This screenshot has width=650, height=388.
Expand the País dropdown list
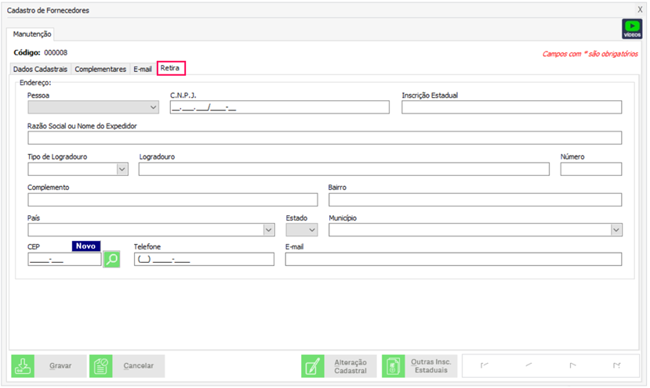pos(269,230)
